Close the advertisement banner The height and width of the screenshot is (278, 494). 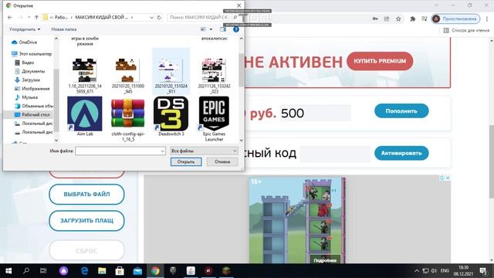[x=448, y=178]
